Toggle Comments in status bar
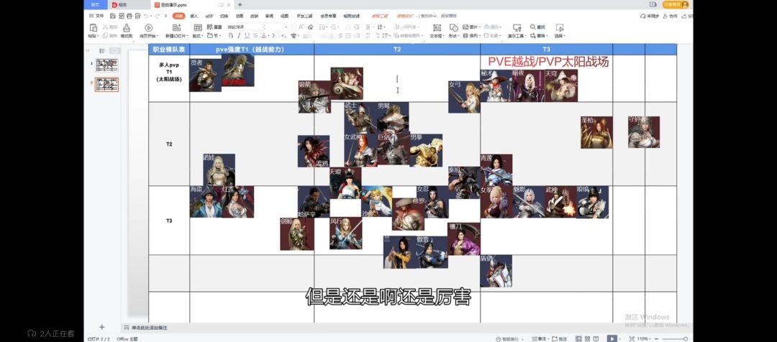The width and height of the screenshot is (777, 342). point(560,338)
